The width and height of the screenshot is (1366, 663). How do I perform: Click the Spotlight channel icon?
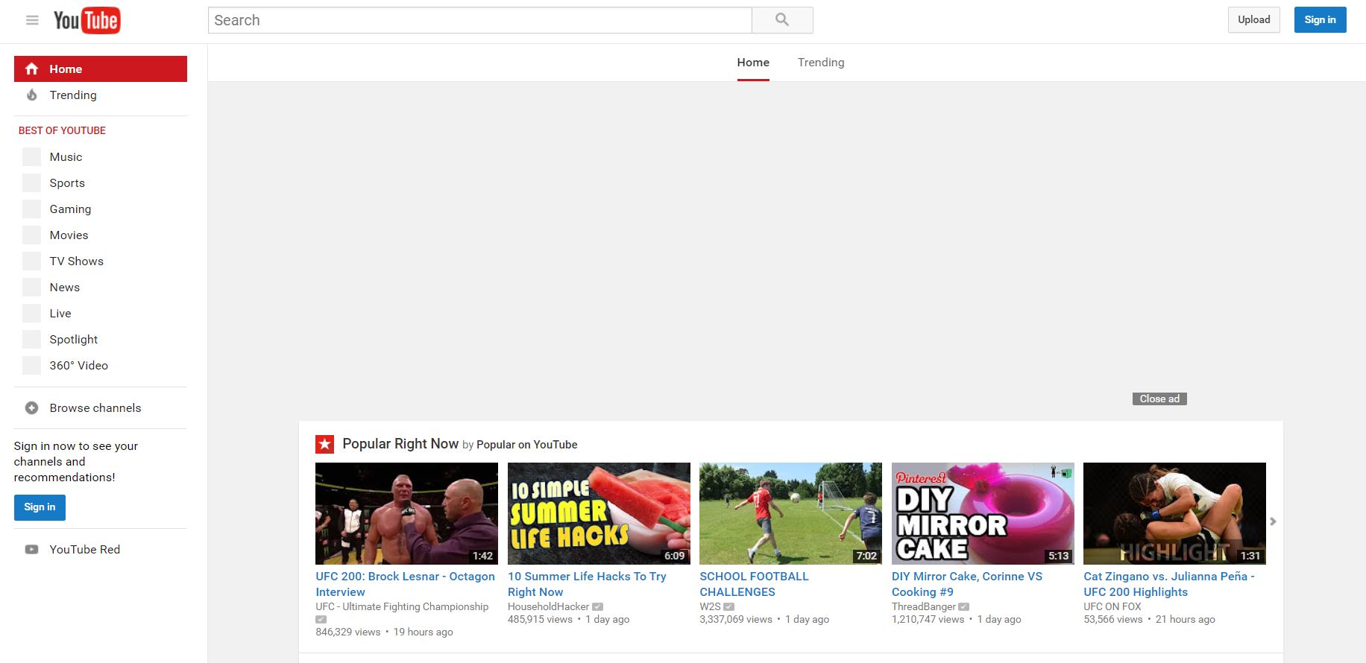[x=31, y=340]
